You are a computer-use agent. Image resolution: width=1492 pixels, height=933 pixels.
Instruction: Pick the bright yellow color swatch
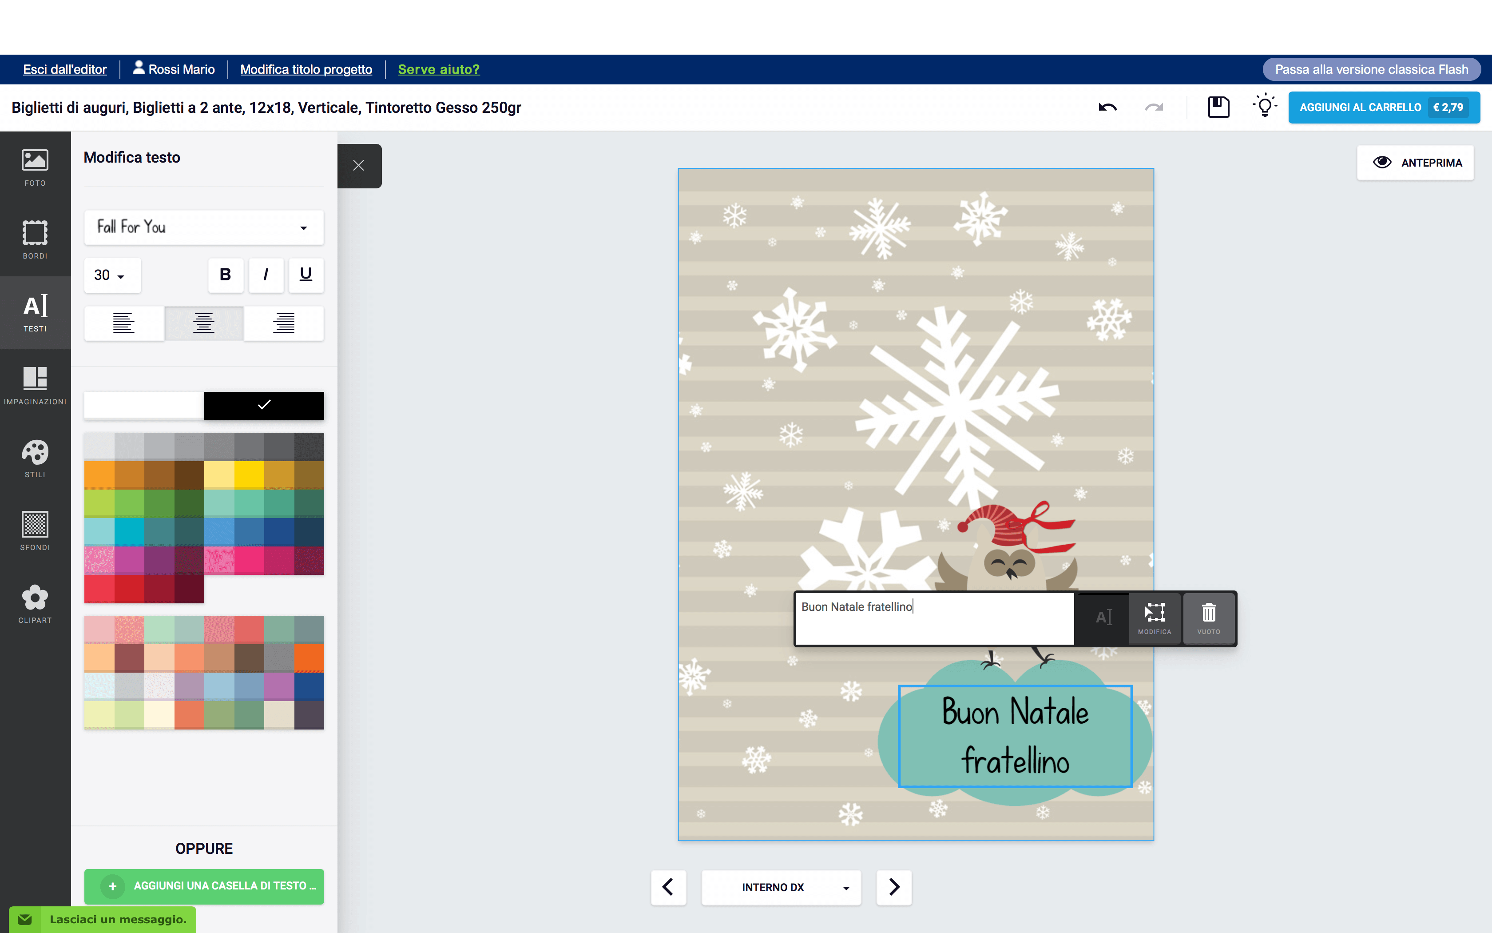(x=249, y=475)
